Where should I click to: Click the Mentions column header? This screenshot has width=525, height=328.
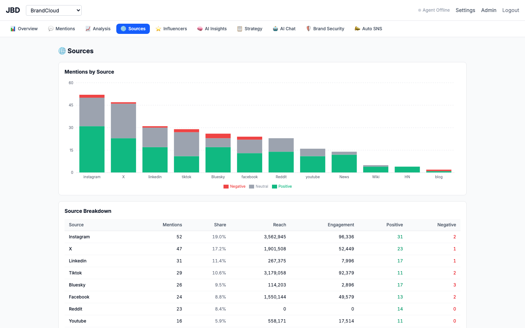pos(172,225)
